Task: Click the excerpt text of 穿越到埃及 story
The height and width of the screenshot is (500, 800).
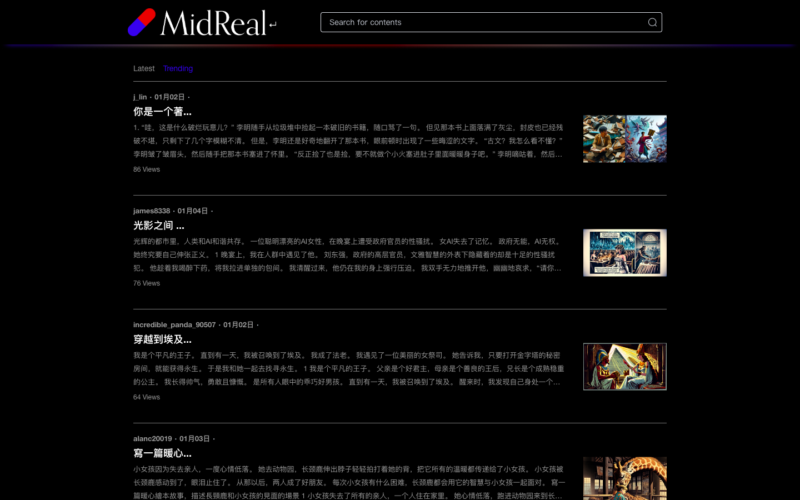Action: (349, 368)
